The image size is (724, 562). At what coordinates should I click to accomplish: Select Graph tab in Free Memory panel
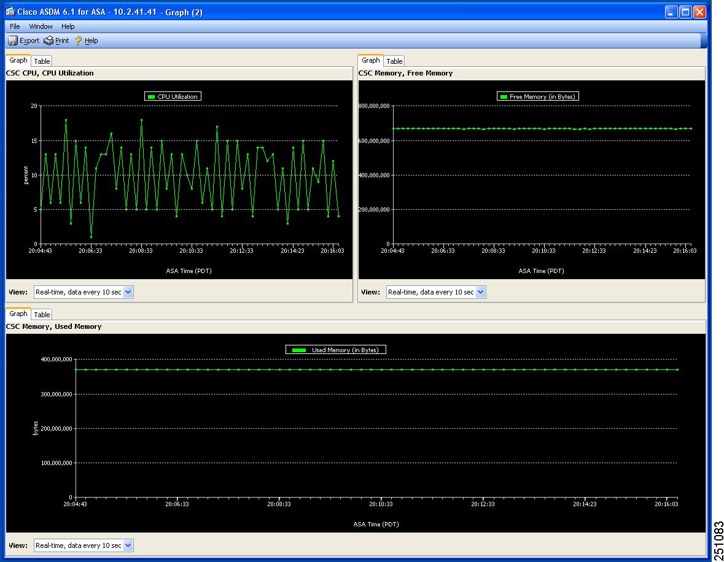coord(370,61)
